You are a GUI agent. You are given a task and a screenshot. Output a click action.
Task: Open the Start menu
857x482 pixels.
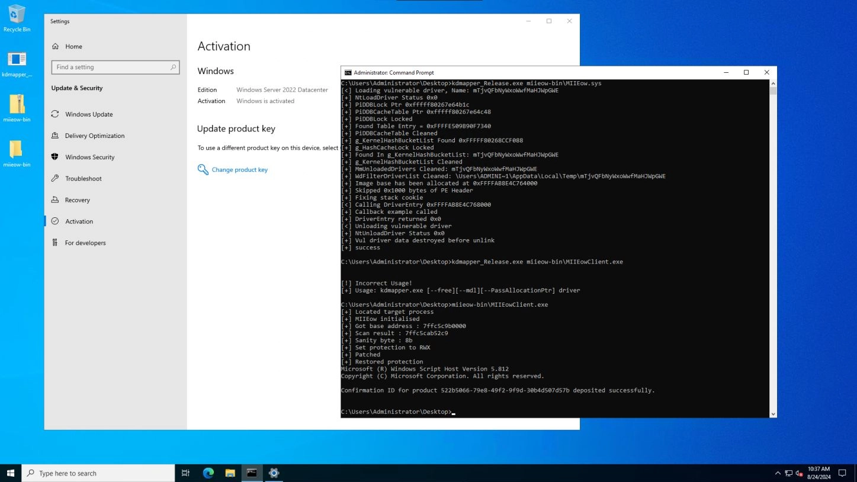click(x=11, y=473)
